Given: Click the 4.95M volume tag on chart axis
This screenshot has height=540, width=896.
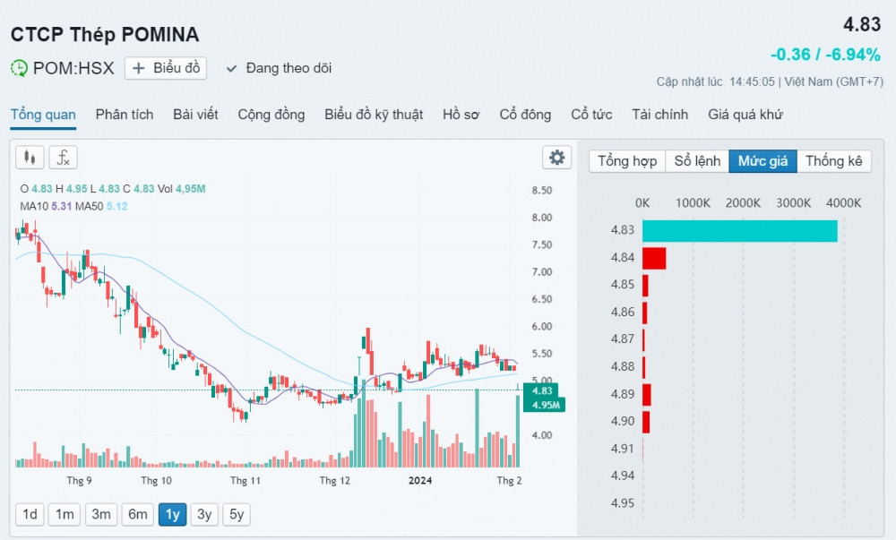Looking at the screenshot, I should (545, 405).
